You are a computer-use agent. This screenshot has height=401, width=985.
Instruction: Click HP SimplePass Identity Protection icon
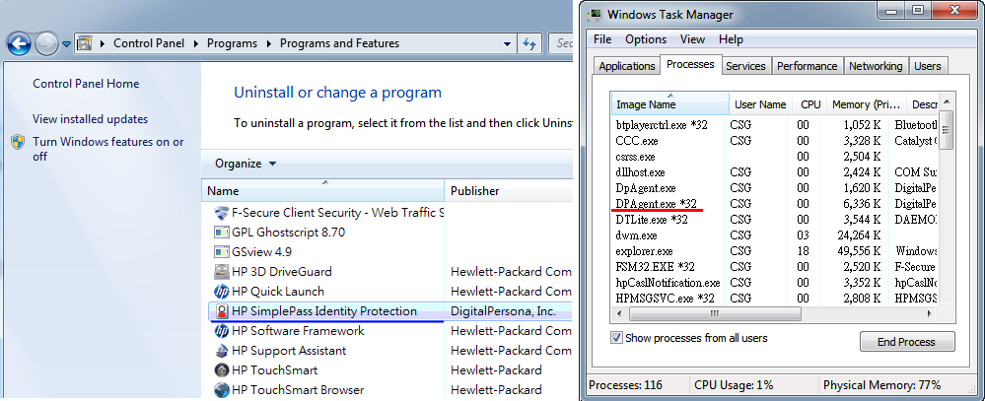(x=221, y=311)
